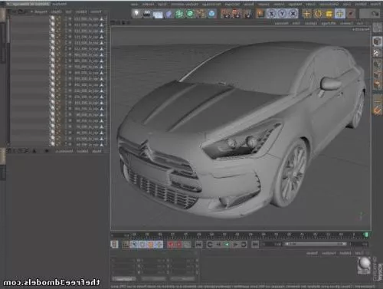This screenshot has width=383, height=289.
Task: Open the purple deformer objects icon
Action: tap(169, 14)
